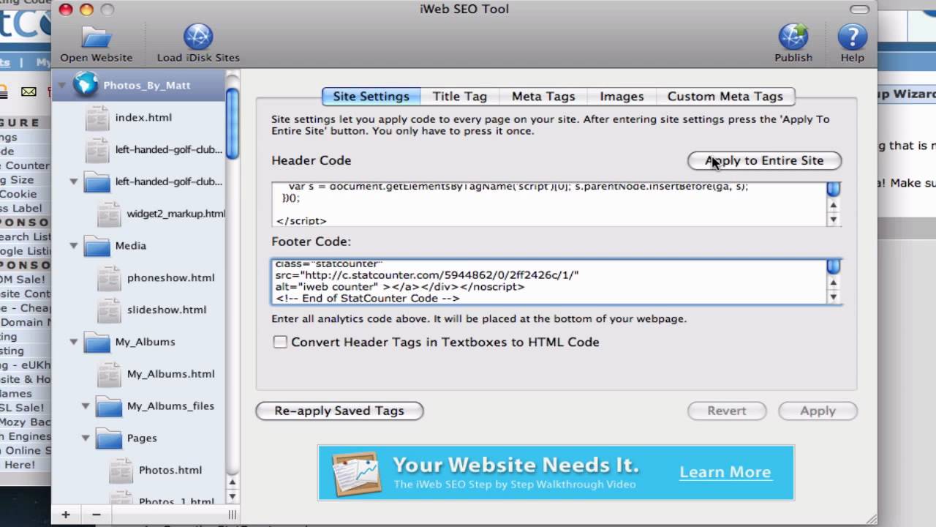The image size is (936, 527).
Task: Switch to the Site Settings tab
Action: [371, 96]
